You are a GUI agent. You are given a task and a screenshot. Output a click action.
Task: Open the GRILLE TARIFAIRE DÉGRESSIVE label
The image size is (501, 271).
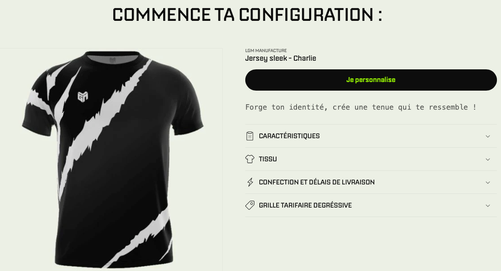(x=305, y=205)
